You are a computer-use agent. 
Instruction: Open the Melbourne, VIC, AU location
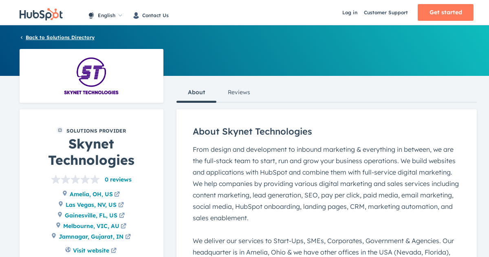(91, 226)
